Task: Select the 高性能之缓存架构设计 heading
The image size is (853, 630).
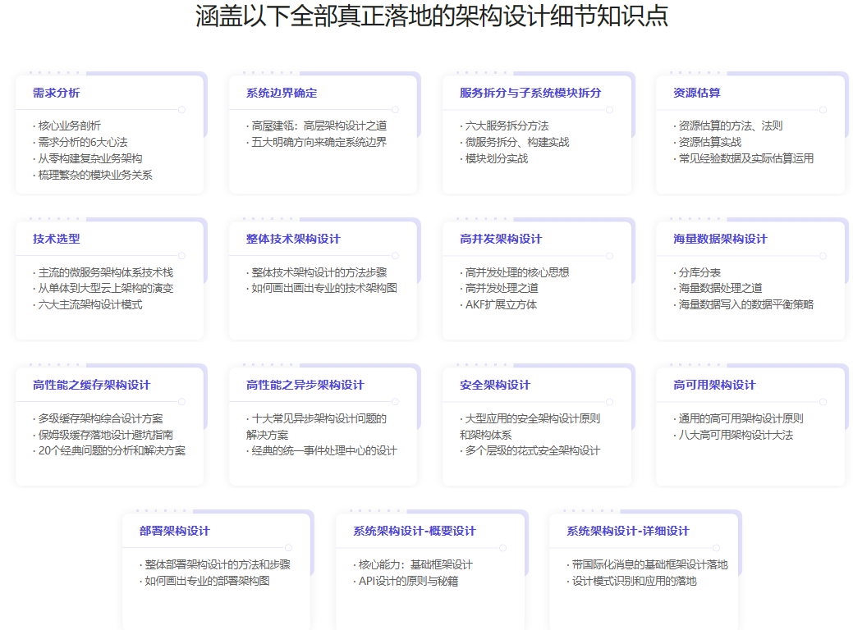Action: 92,385
